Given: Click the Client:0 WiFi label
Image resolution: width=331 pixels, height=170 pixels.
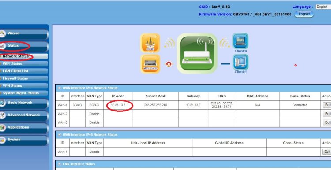Looking at the screenshot, I should [241, 51].
